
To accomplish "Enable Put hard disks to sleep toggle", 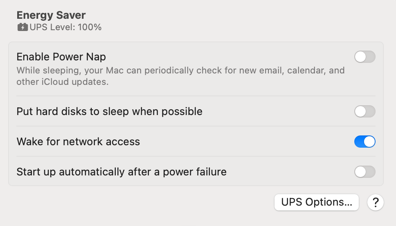I will coord(364,111).
